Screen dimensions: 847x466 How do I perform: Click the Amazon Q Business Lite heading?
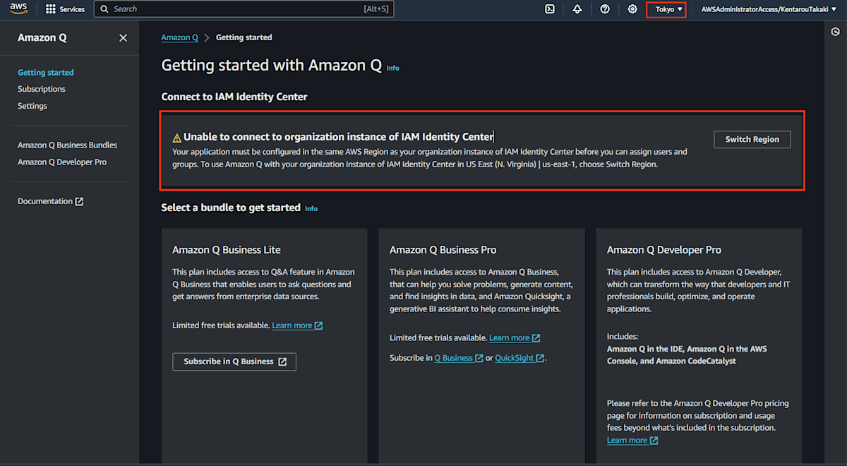pos(227,250)
